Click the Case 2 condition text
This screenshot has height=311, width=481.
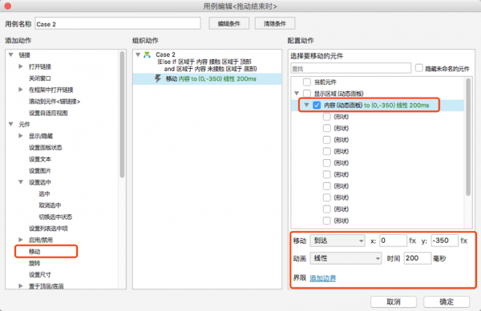(x=207, y=65)
